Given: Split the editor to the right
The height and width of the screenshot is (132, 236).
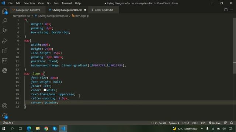Looking at the screenshot, I should (x=226, y=10).
